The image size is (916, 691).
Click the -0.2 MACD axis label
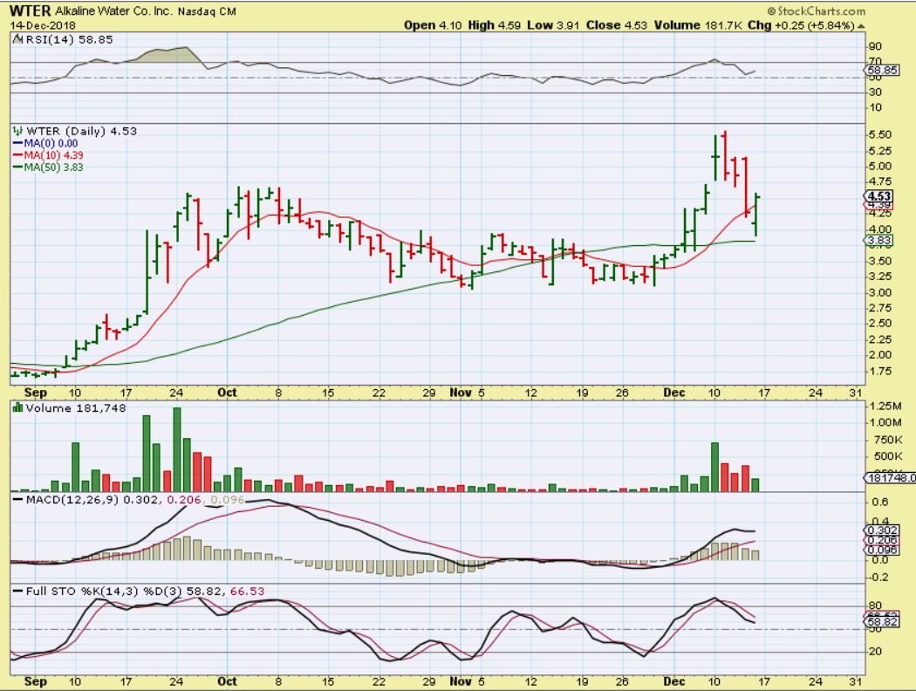click(x=878, y=577)
